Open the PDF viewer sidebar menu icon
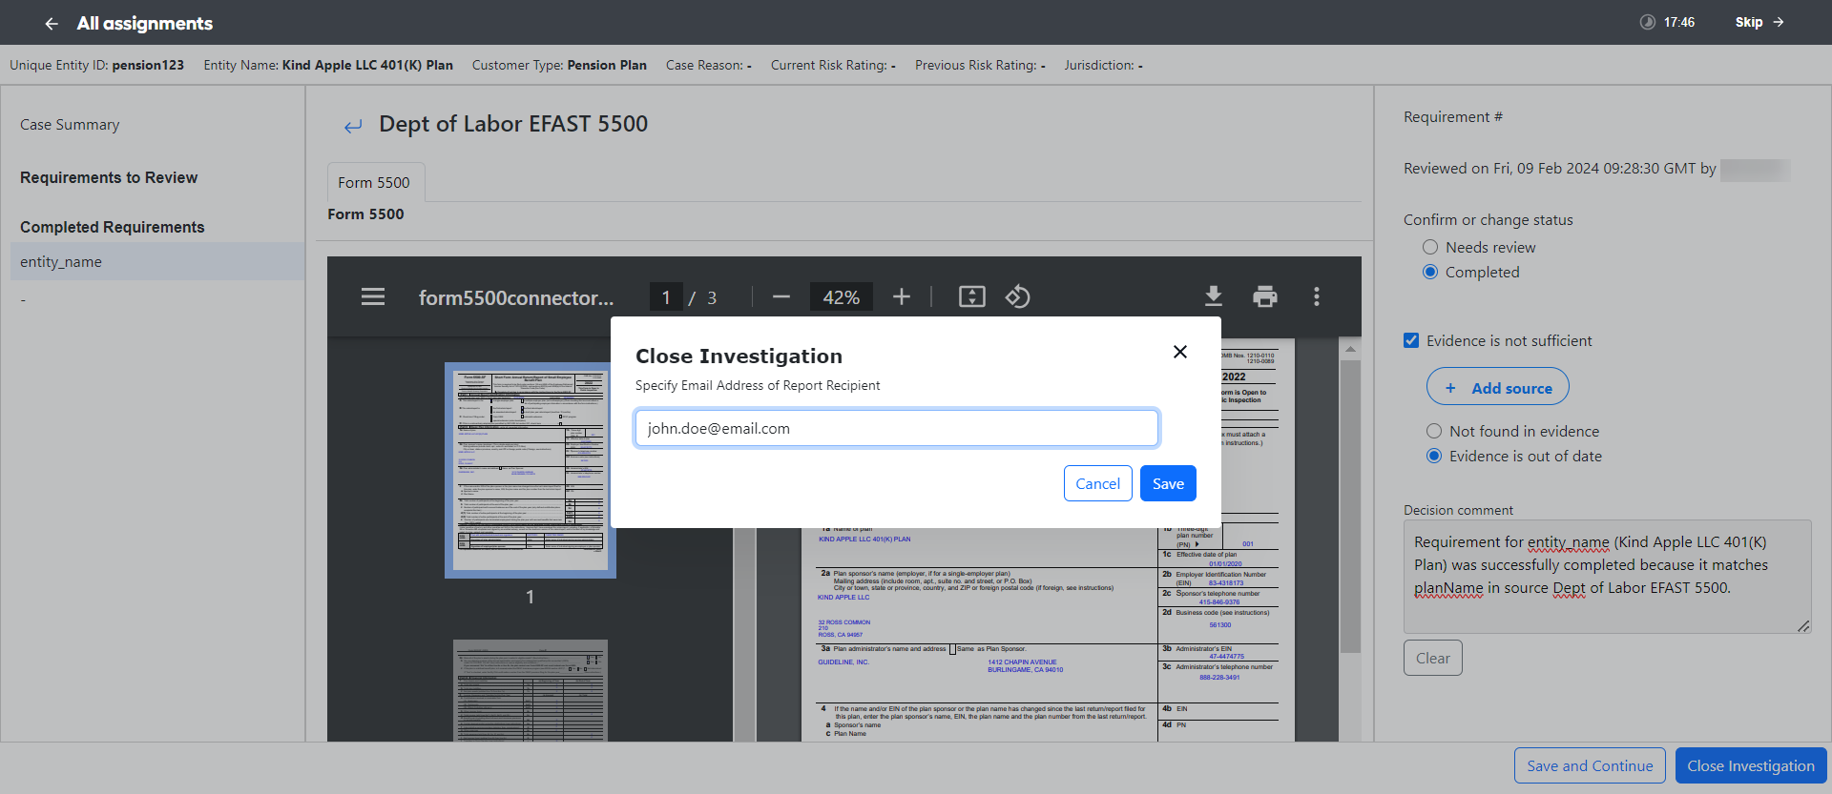This screenshot has width=1832, height=794. click(x=373, y=296)
